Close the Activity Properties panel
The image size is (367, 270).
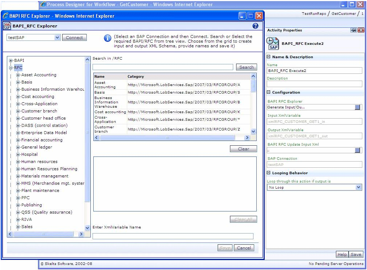(x=360, y=30)
